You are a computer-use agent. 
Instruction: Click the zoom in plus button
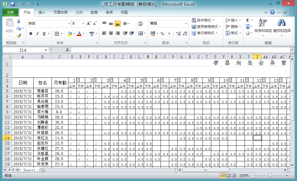pos(287,175)
